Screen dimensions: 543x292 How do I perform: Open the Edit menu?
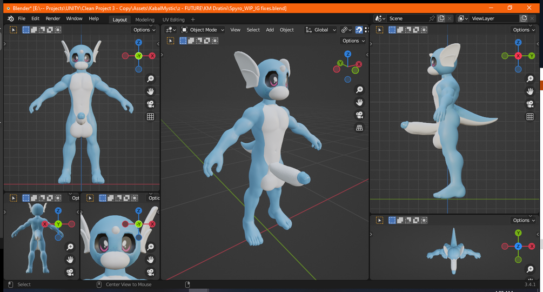[35, 19]
